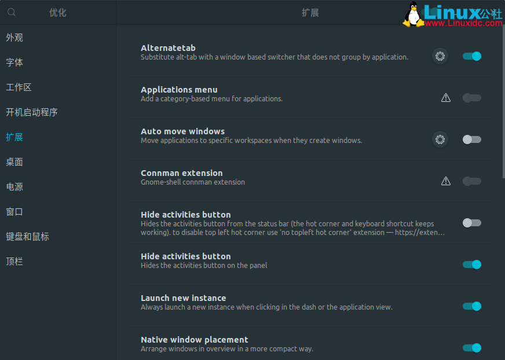Disable the Alternatetab extension
Screen dimensions: 505x360
[471, 56]
